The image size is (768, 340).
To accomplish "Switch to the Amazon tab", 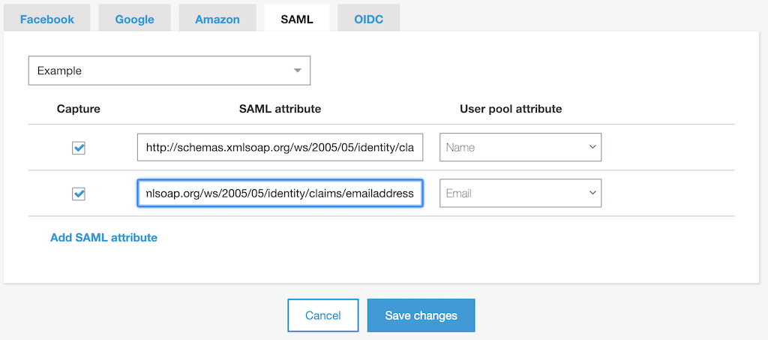I will (217, 19).
